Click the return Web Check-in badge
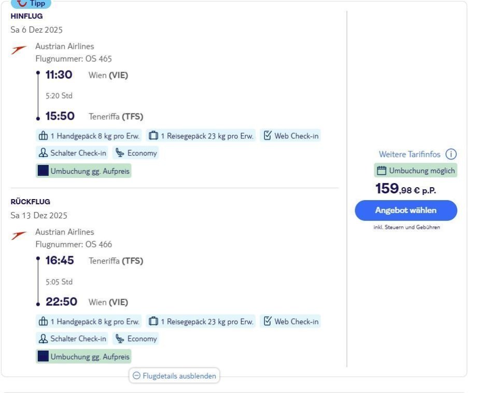Image resolution: width=477 pixels, height=393 pixels. coord(291,321)
